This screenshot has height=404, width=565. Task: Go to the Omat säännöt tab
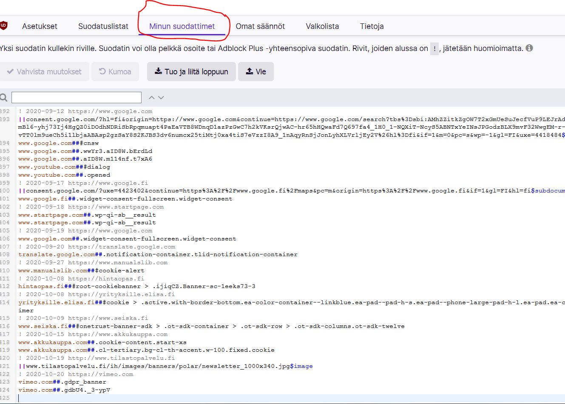click(260, 26)
